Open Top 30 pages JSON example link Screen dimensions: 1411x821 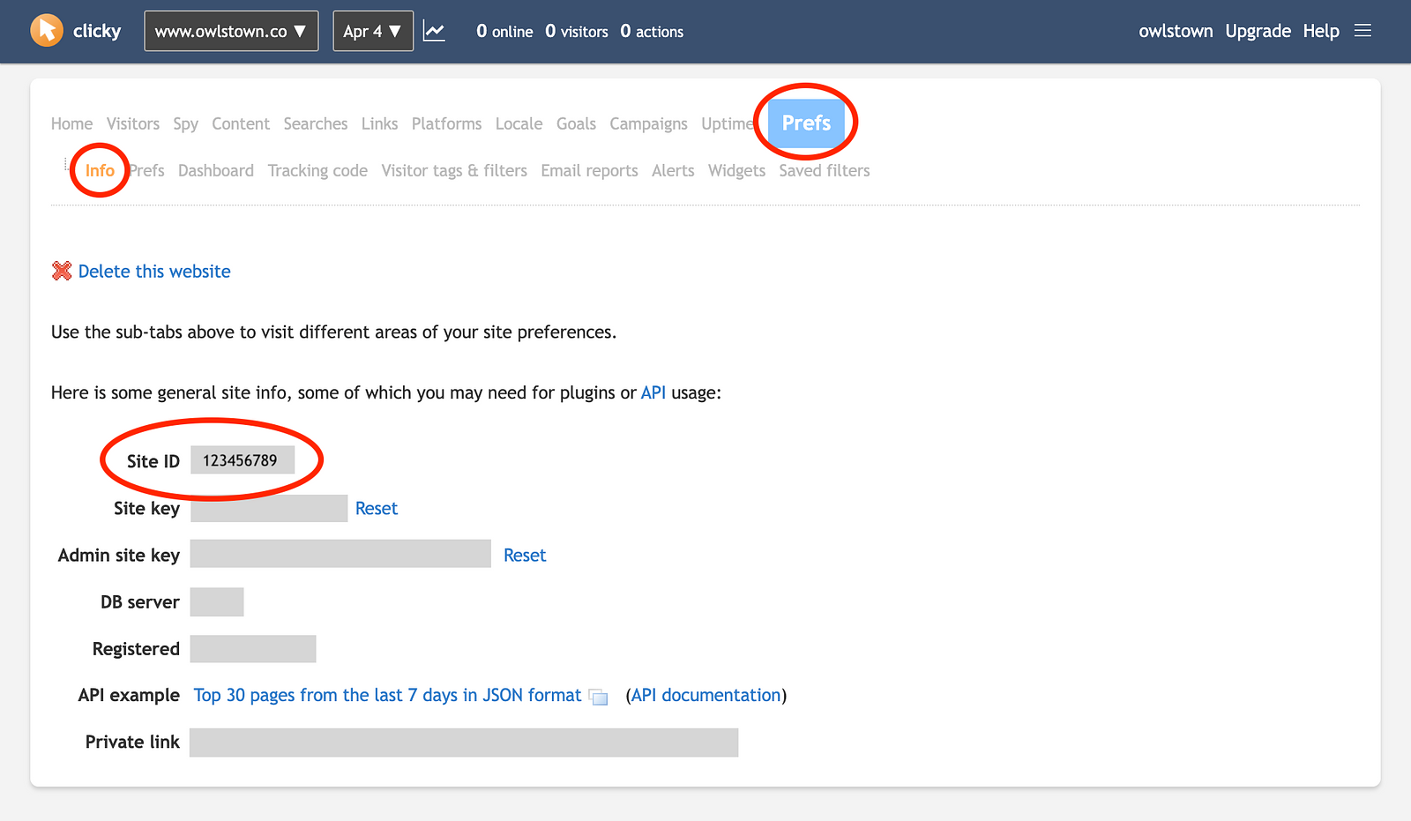click(387, 695)
